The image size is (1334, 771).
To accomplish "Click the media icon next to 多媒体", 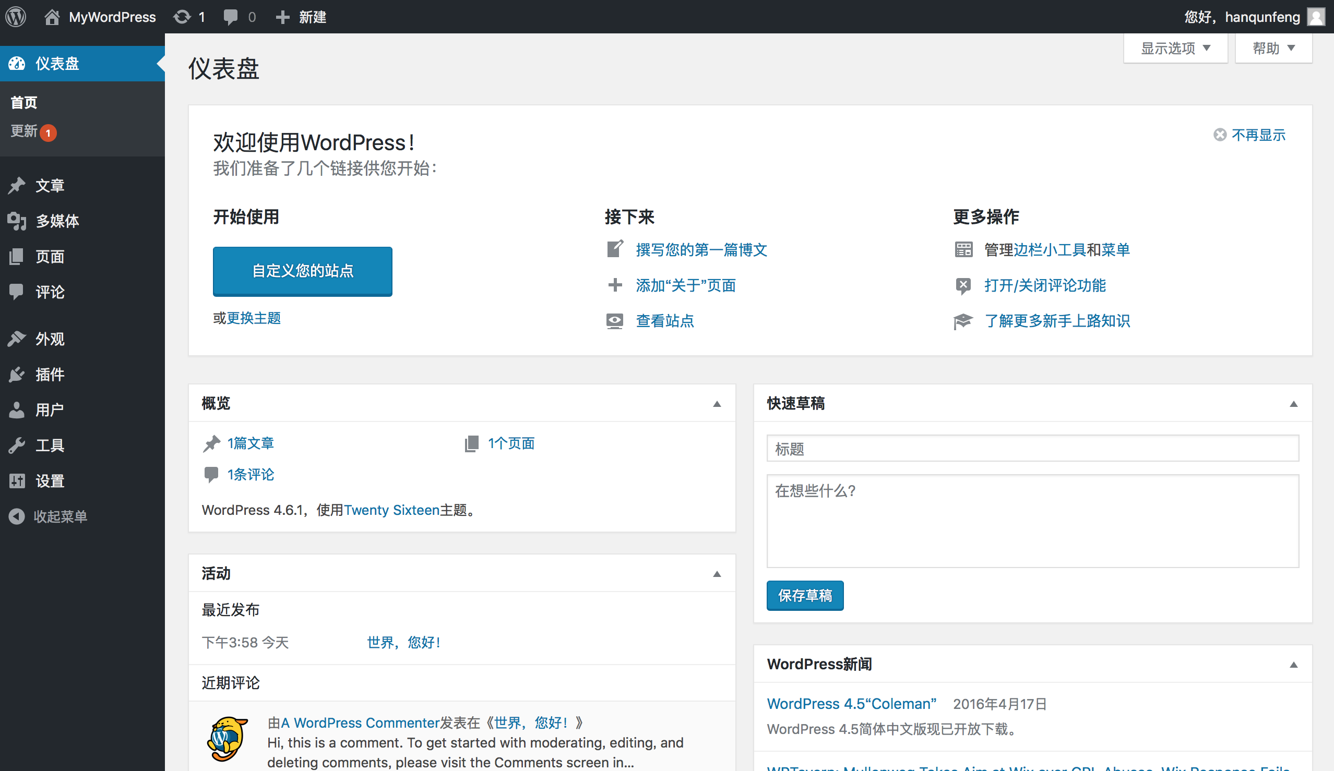I will (17, 221).
